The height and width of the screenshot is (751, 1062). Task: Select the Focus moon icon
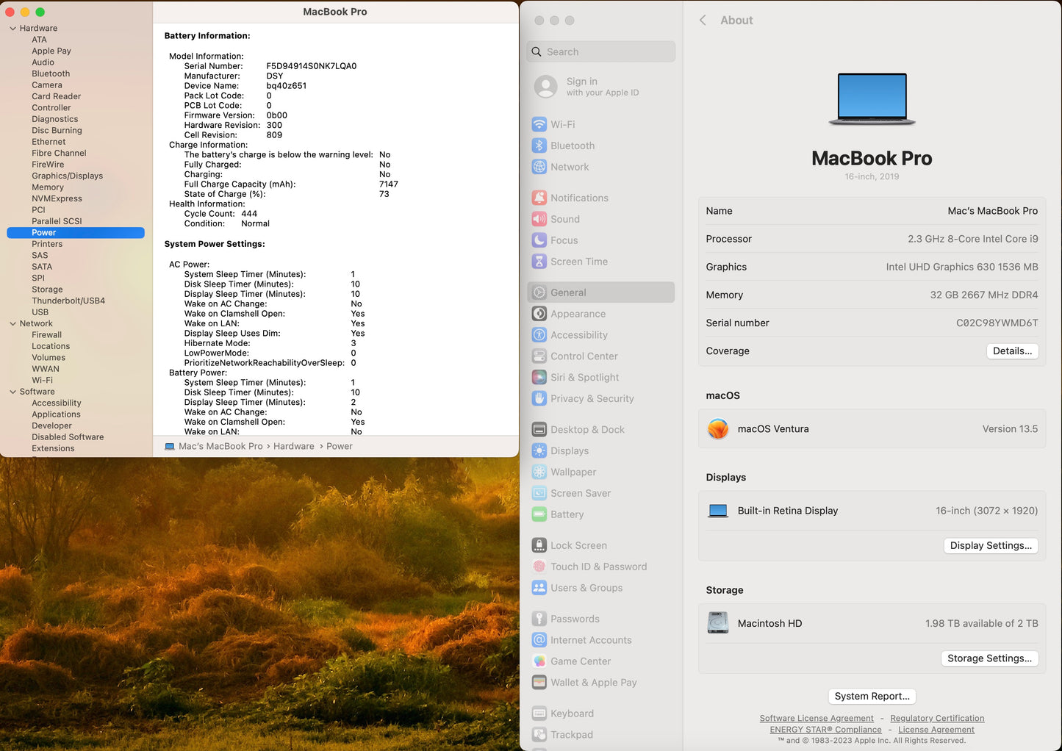[539, 240]
